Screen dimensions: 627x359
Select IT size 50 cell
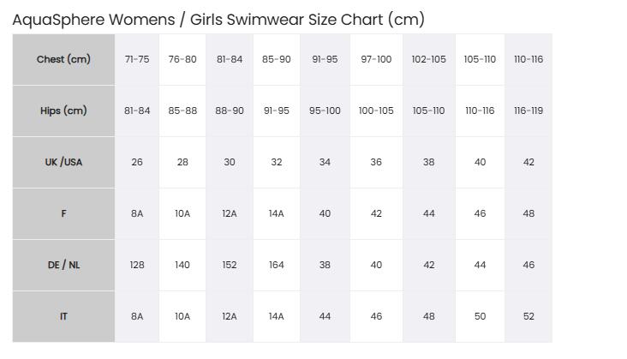click(480, 317)
